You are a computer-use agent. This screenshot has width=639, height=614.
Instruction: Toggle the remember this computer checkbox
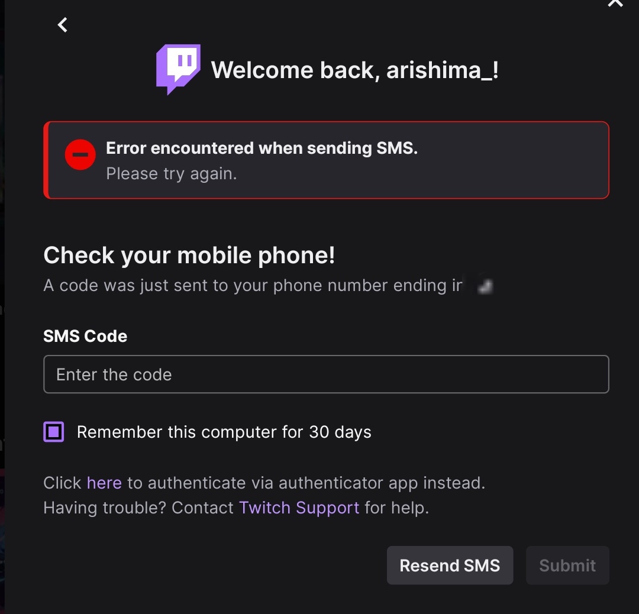pyautogui.click(x=54, y=432)
